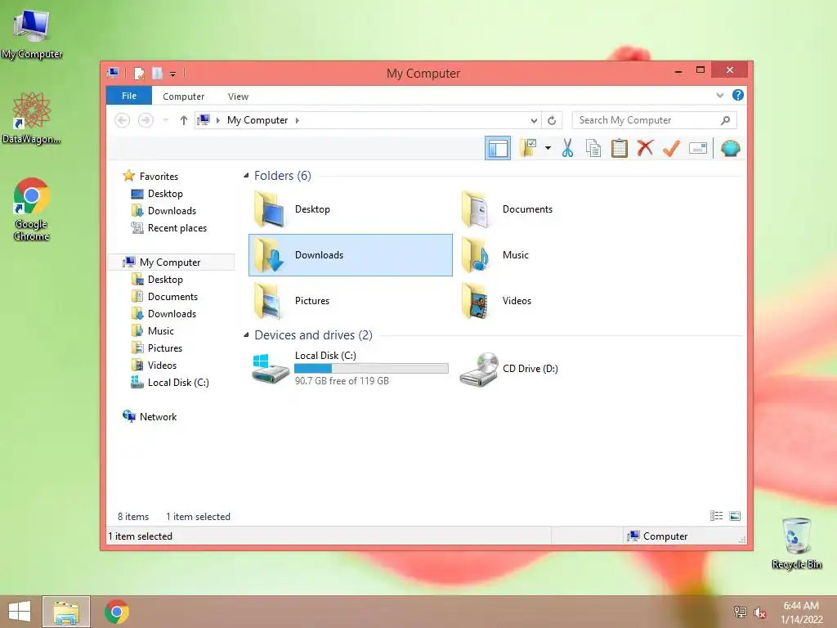The height and width of the screenshot is (628, 837).
Task: Expand the address bar history dropdown
Action: coord(534,120)
